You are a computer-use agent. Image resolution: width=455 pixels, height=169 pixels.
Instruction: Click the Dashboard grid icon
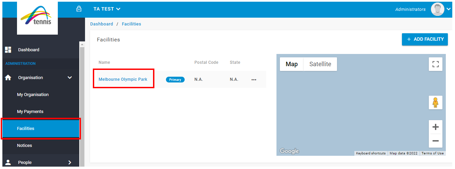(x=8, y=50)
